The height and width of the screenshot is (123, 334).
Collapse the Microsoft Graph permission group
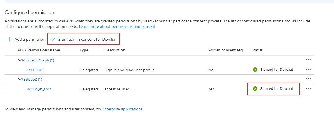point(20,60)
